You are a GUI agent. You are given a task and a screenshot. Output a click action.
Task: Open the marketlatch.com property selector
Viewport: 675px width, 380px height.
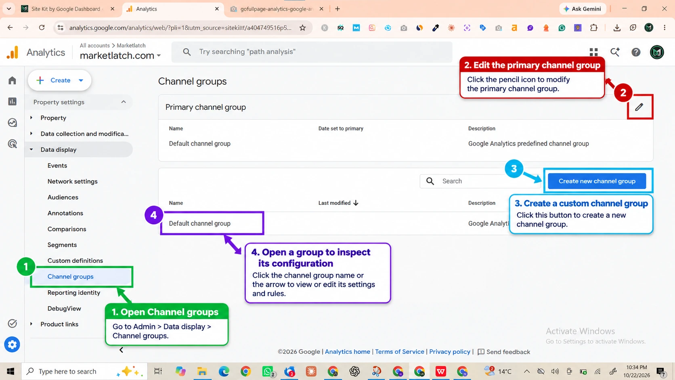point(120,55)
